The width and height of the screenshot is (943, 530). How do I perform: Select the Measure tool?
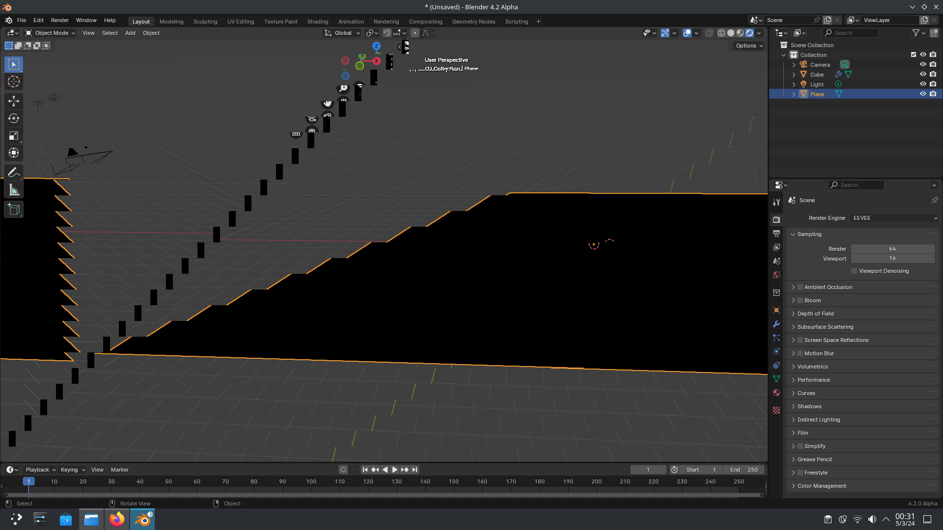[x=14, y=190]
